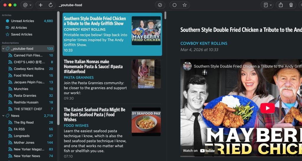Click FOOD WISHES source label in list
Screen dimensions: 302x161
76,125
